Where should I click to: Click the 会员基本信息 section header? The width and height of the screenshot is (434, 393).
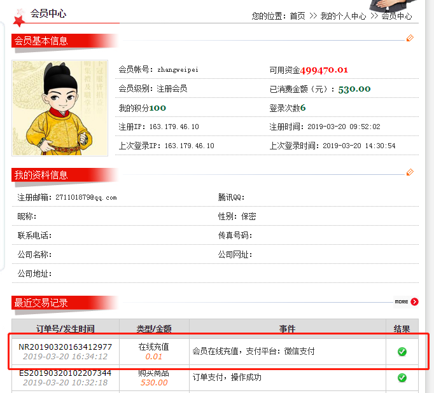41,41
